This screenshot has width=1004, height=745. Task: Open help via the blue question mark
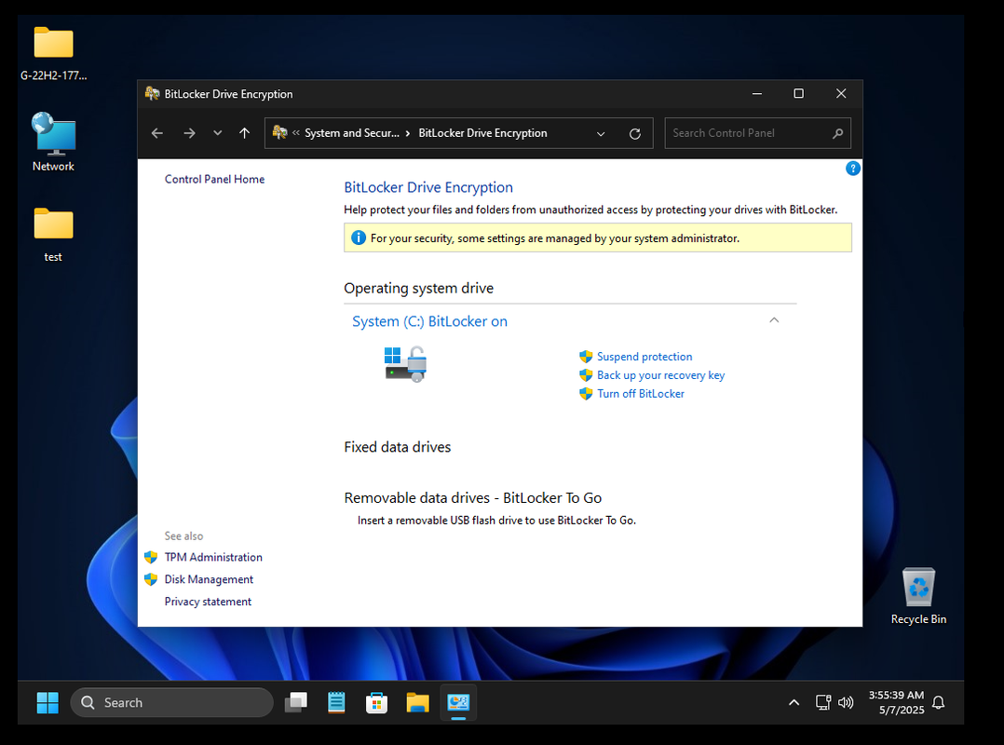pyautogui.click(x=852, y=169)
